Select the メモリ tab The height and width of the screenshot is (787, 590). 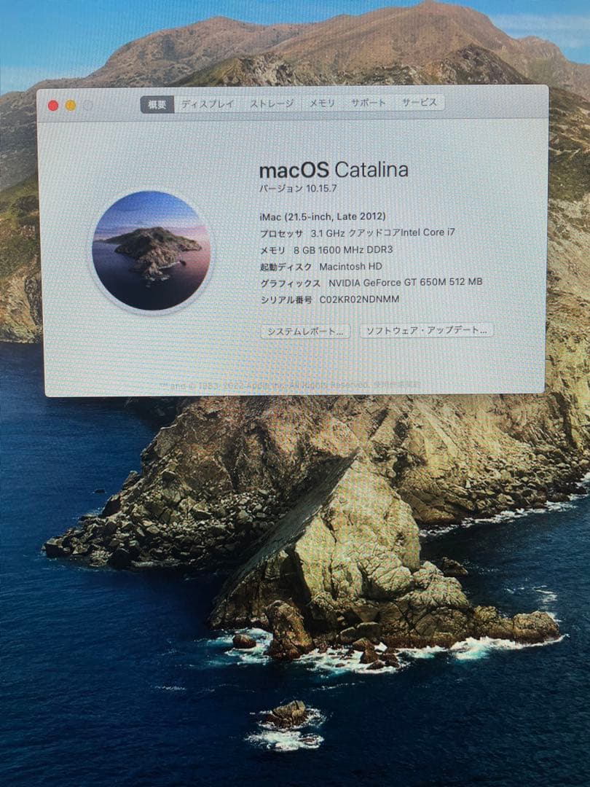(x=321, y=104)
